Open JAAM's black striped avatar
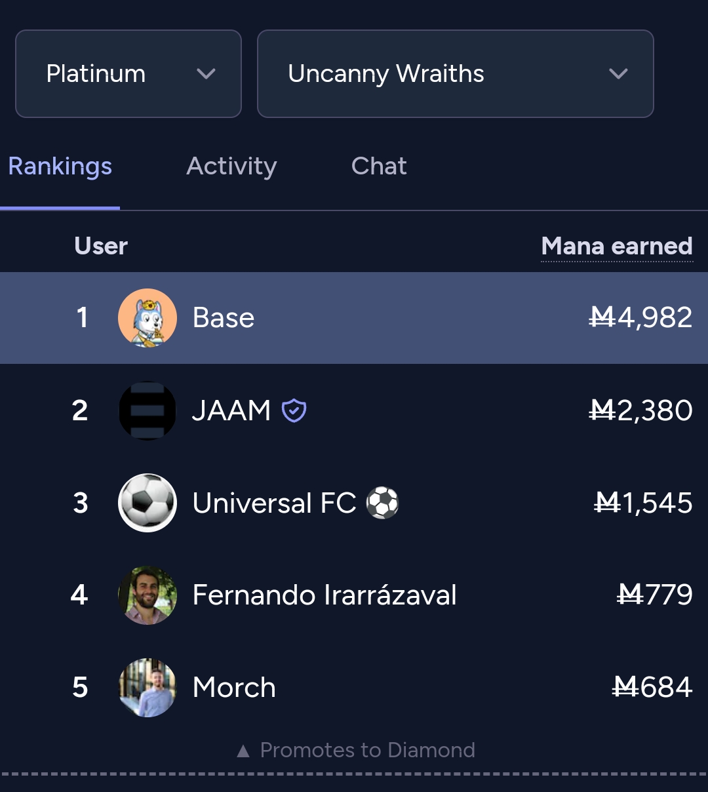This screenshot has width=708, height=792. coord(147,410)
